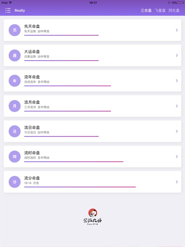Open the 大运命盘 title
The height and width of the screenshot is (247, 185).
point(32,52)
